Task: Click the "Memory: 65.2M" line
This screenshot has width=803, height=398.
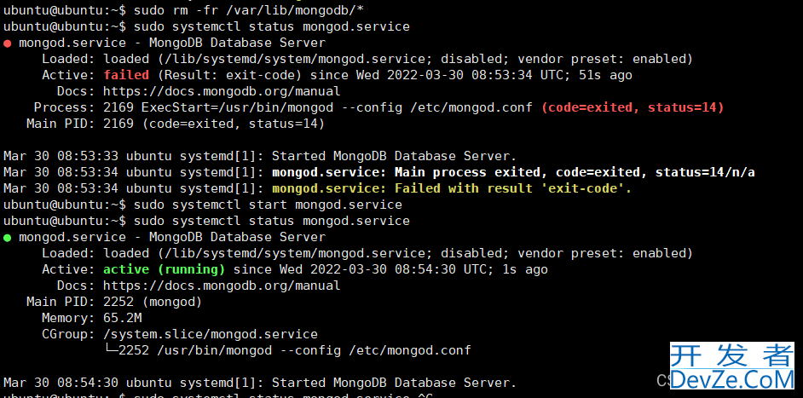Action: coord(92,318)
